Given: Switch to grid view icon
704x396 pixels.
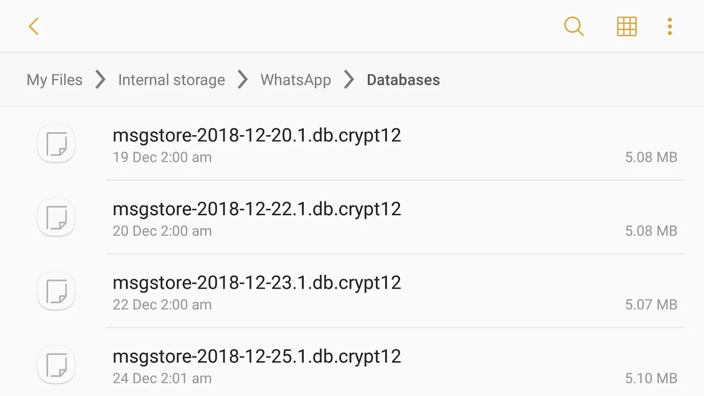Looking at the screenshot, I should tap(627, 26).
